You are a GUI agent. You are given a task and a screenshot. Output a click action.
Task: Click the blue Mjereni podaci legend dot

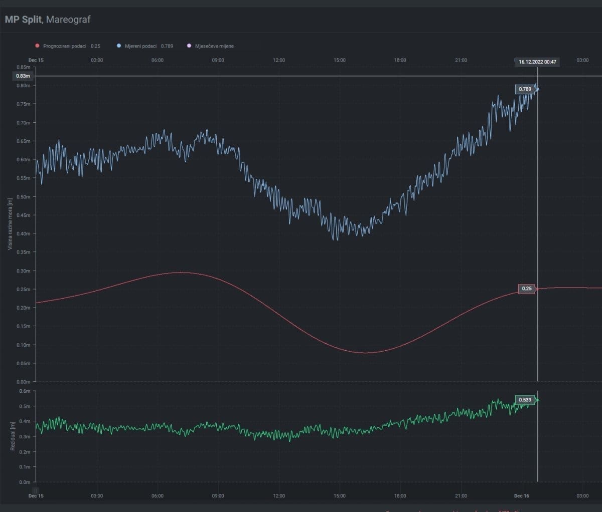(x=119, y=46)
